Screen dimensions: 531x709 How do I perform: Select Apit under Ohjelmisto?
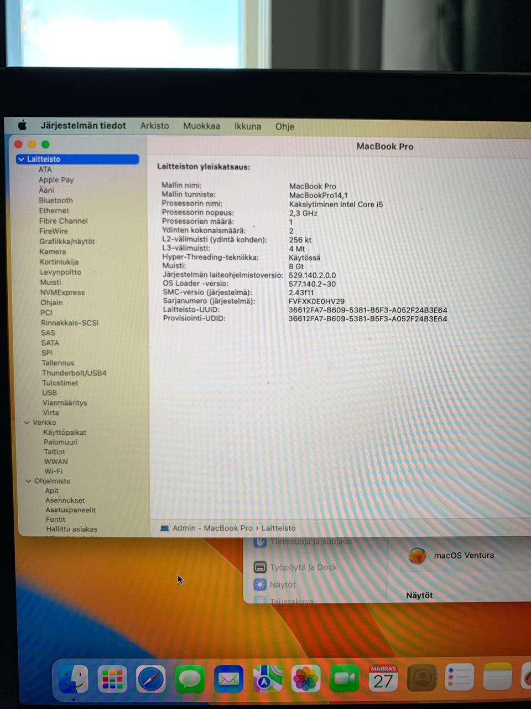click(x=52, y=491)
